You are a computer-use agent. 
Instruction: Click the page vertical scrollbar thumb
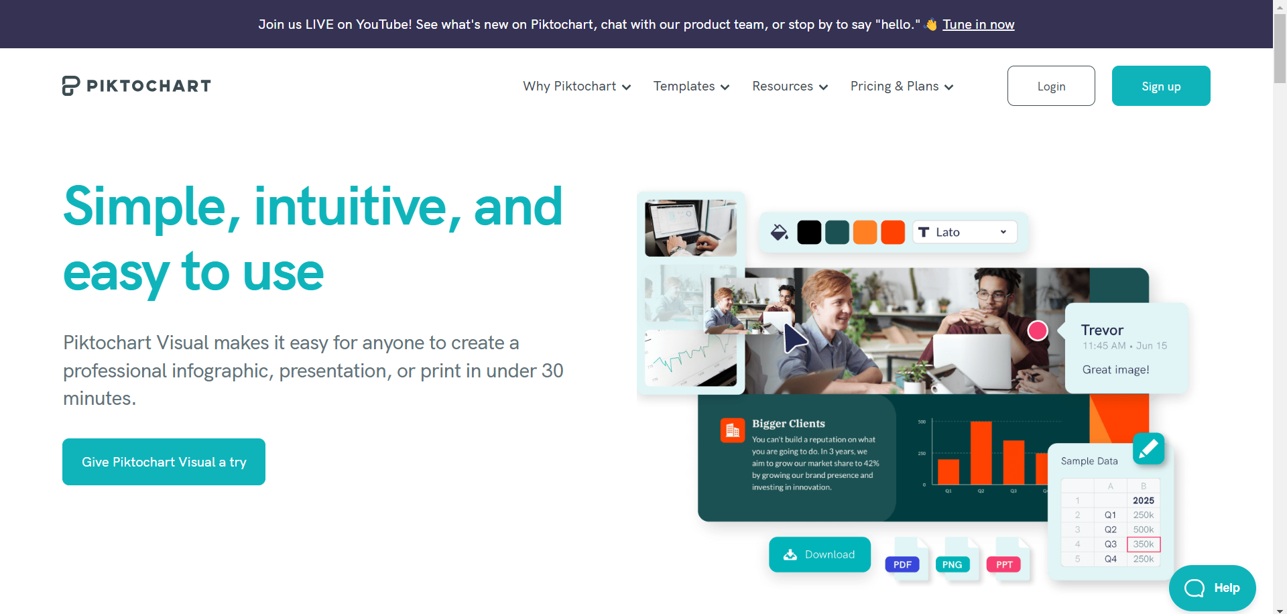pyautogui.click(x=1280, y=50)
